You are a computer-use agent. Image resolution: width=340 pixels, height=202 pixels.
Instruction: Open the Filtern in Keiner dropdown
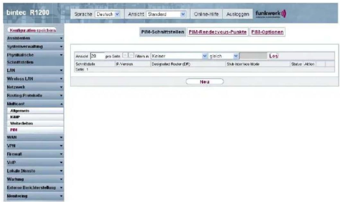[179, 56]
